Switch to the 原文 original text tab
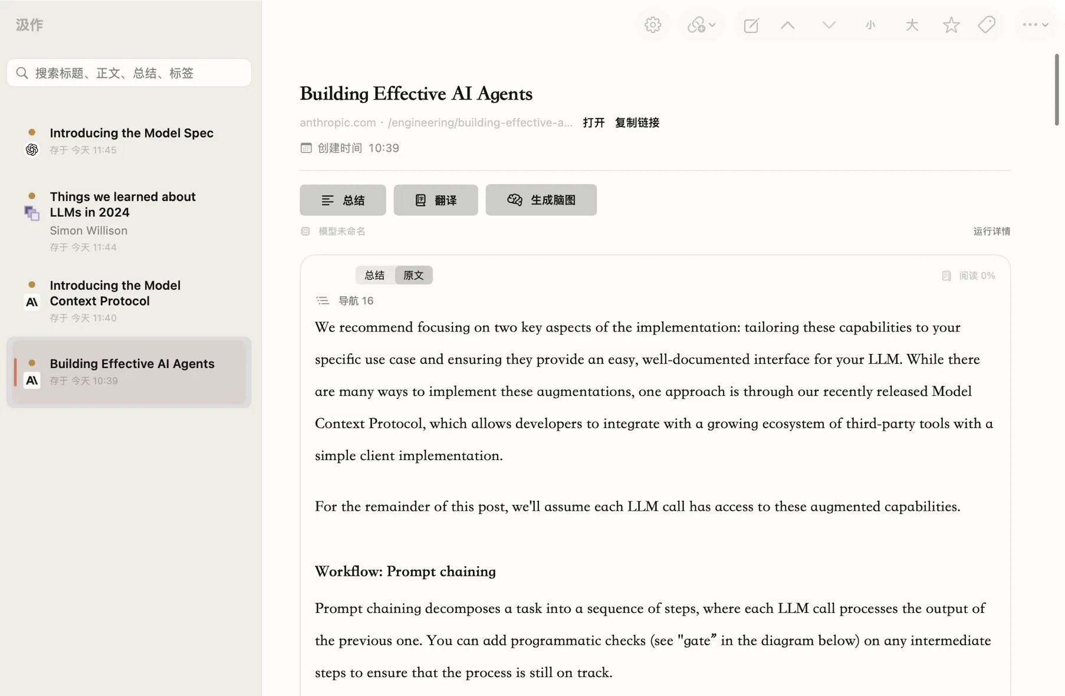The image size is (1065, 696). coord(413,275)
